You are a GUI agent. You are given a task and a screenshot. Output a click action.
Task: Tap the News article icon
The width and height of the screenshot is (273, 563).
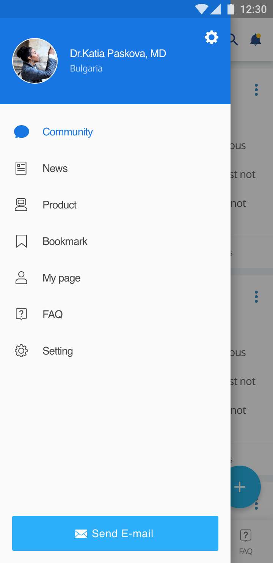click(x=21, y=168)
